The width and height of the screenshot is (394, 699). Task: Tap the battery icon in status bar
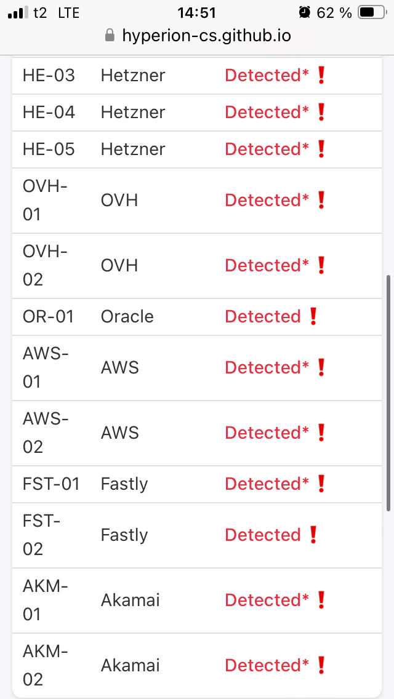click(373, 12)
